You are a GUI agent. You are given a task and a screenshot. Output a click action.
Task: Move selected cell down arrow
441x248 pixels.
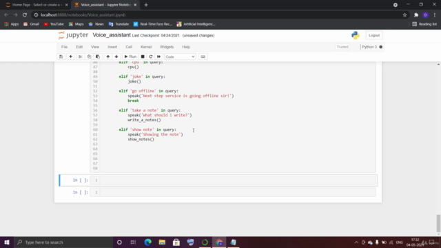coord(116,56)
